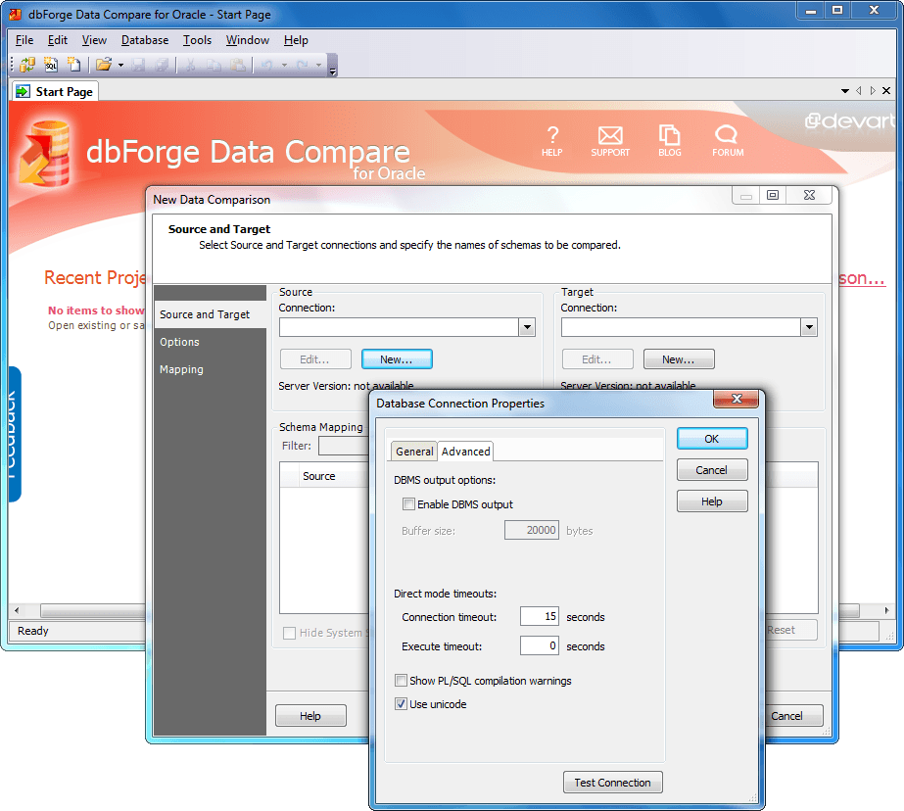Image resolution: width=904 pixels, height=811 pixels.
Task: Click the Start Page tab green arrow icon
Action: coord(24,92)
